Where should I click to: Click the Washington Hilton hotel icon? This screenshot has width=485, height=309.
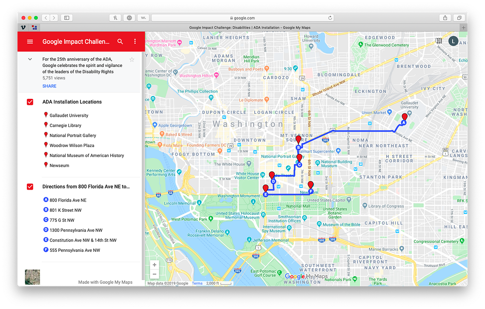216,75
